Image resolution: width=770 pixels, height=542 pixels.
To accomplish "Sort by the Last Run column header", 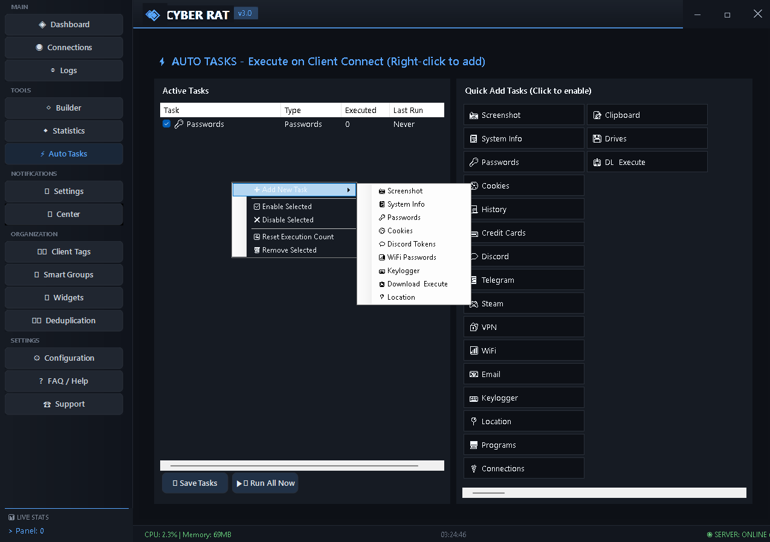I will coord(417,111).
